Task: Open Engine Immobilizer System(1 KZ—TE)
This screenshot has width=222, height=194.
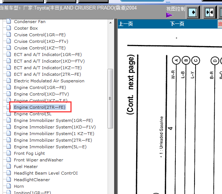Action: point(54,134)
